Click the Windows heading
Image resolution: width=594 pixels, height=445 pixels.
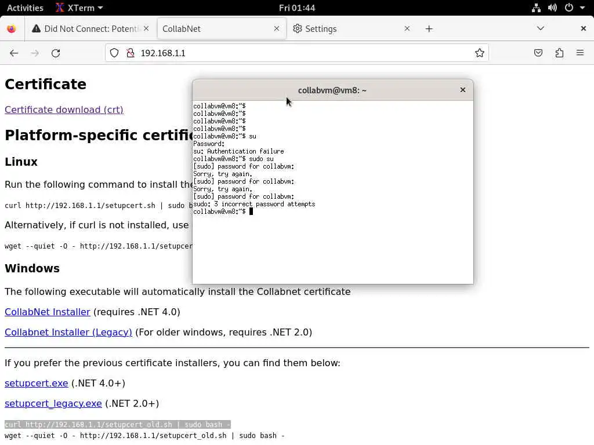tap(32, 268)
